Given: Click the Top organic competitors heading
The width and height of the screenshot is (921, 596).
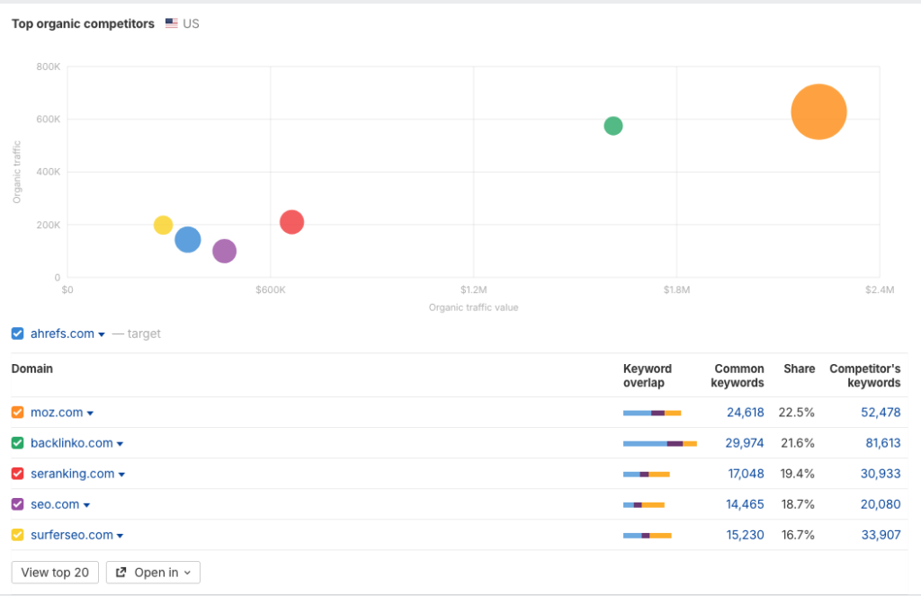Looking at the screenshot, I should click(x=83, y=23).
